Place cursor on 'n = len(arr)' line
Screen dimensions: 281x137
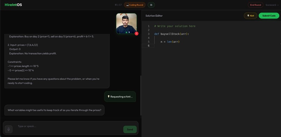170,42
